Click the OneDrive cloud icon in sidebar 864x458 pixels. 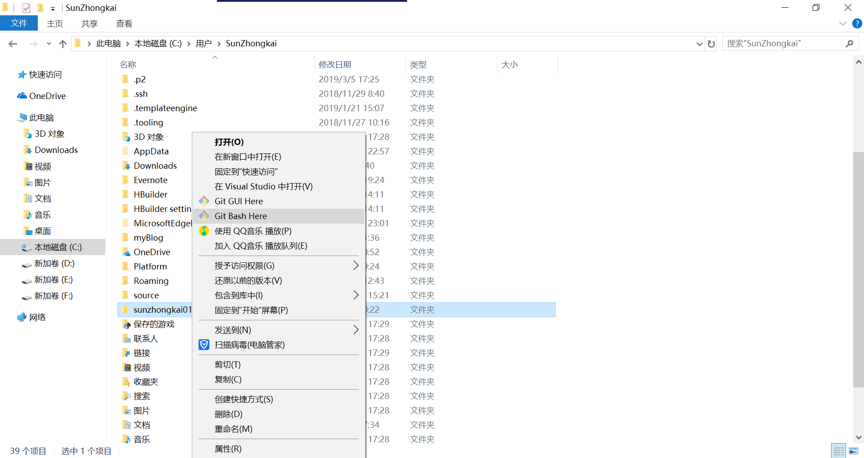point(22,96)
